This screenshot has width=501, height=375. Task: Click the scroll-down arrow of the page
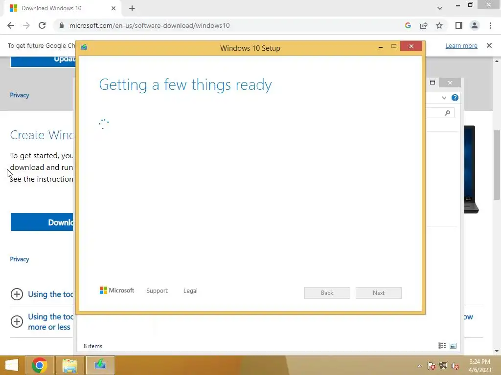pyautogui.click(x=497, y=351)
